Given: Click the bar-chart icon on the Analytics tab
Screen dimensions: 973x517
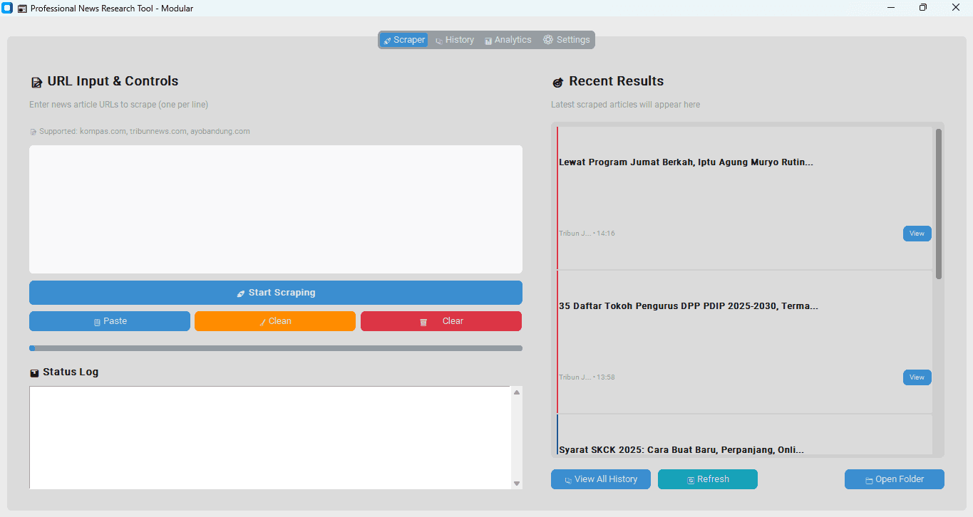Looking at the screenshot, I should [x=489, y=40].
